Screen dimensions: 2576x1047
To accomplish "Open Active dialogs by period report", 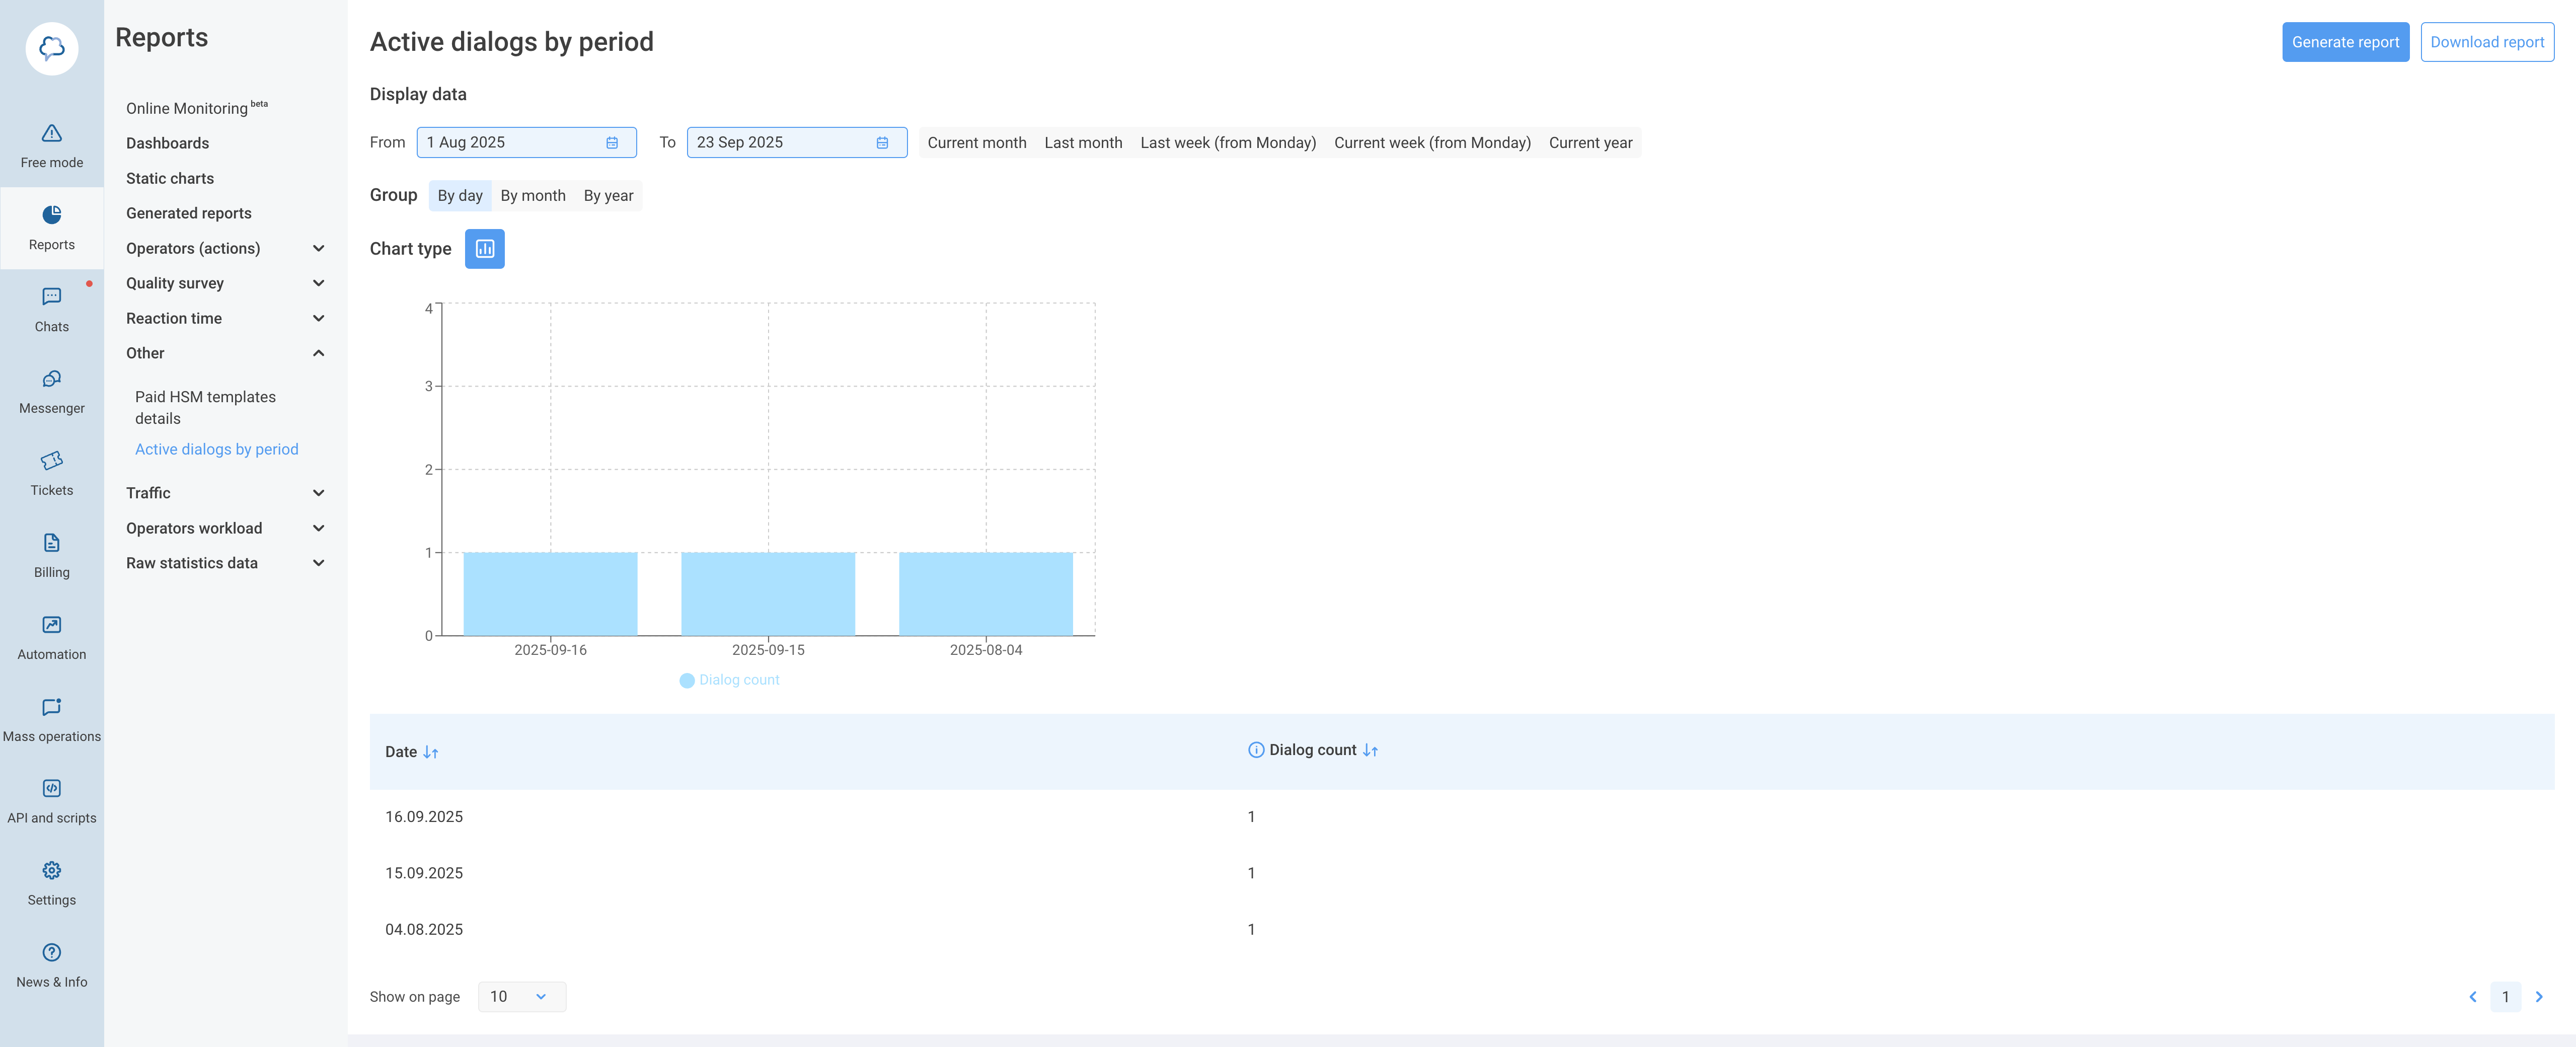I will tap(217, 450).
